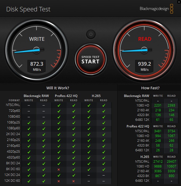The width and height of the screenshot is (181, 186).
Task: Click the 27412 H.265 NTSC/PAL write value
Action: click(x=158, y=162)
